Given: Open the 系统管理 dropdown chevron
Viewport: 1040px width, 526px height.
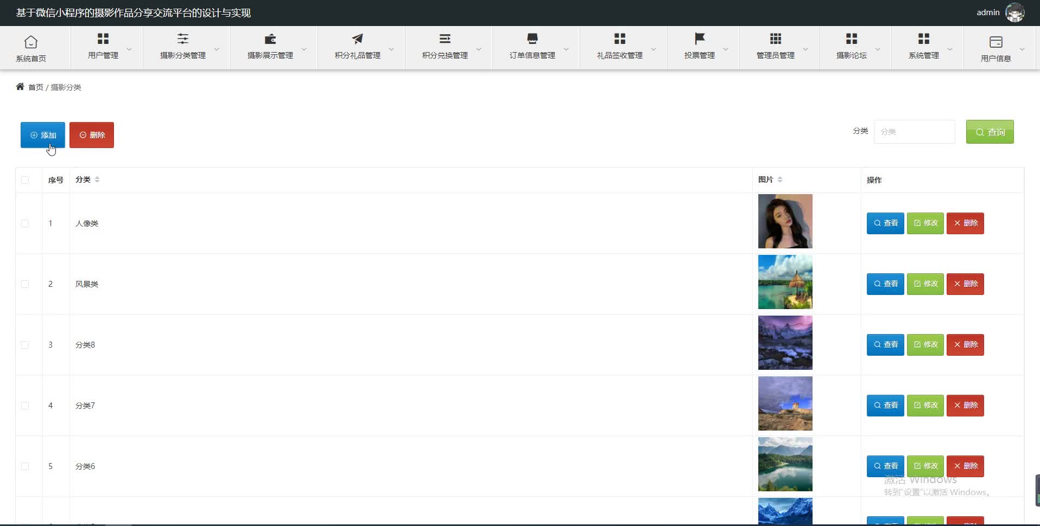Looking at the screenshot, I should click(x=950, y=49).
